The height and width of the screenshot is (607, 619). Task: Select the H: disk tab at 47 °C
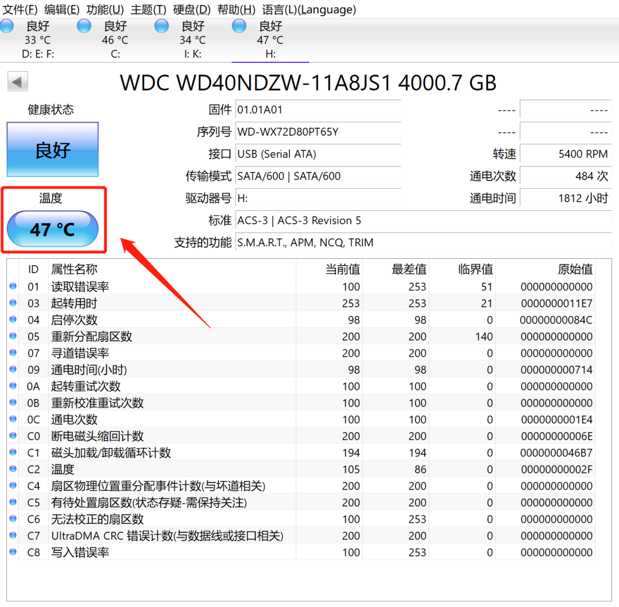pyautogui.click(x=271, y=40)
